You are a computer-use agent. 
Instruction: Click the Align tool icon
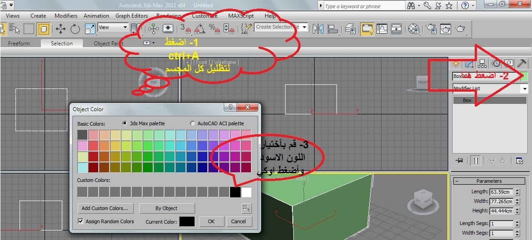click(333, 29)
